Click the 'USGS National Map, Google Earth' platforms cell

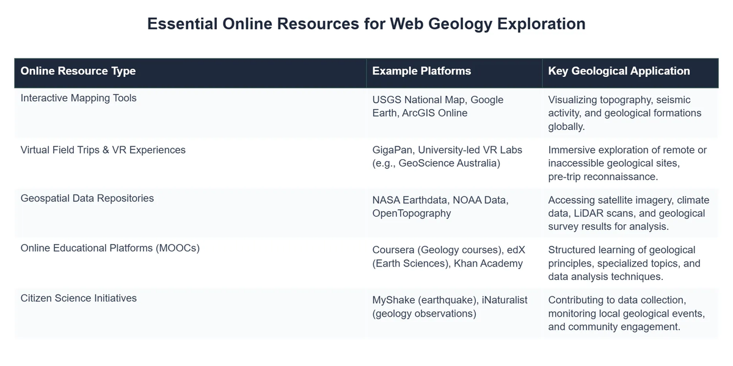[x=454, y=113]
